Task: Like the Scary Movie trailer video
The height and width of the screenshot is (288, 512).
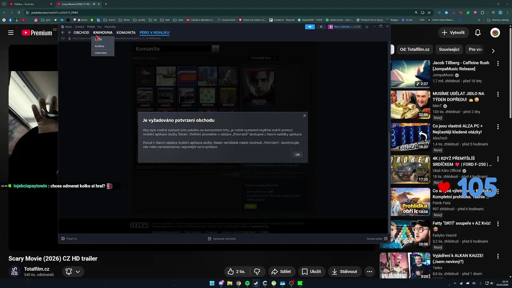Action: point(236,272)
